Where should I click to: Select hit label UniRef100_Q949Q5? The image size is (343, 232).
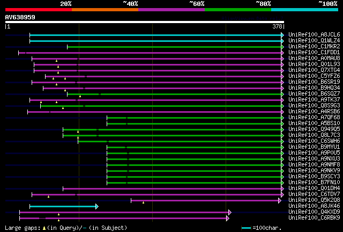pyautogui.click(x=314, y=129)
